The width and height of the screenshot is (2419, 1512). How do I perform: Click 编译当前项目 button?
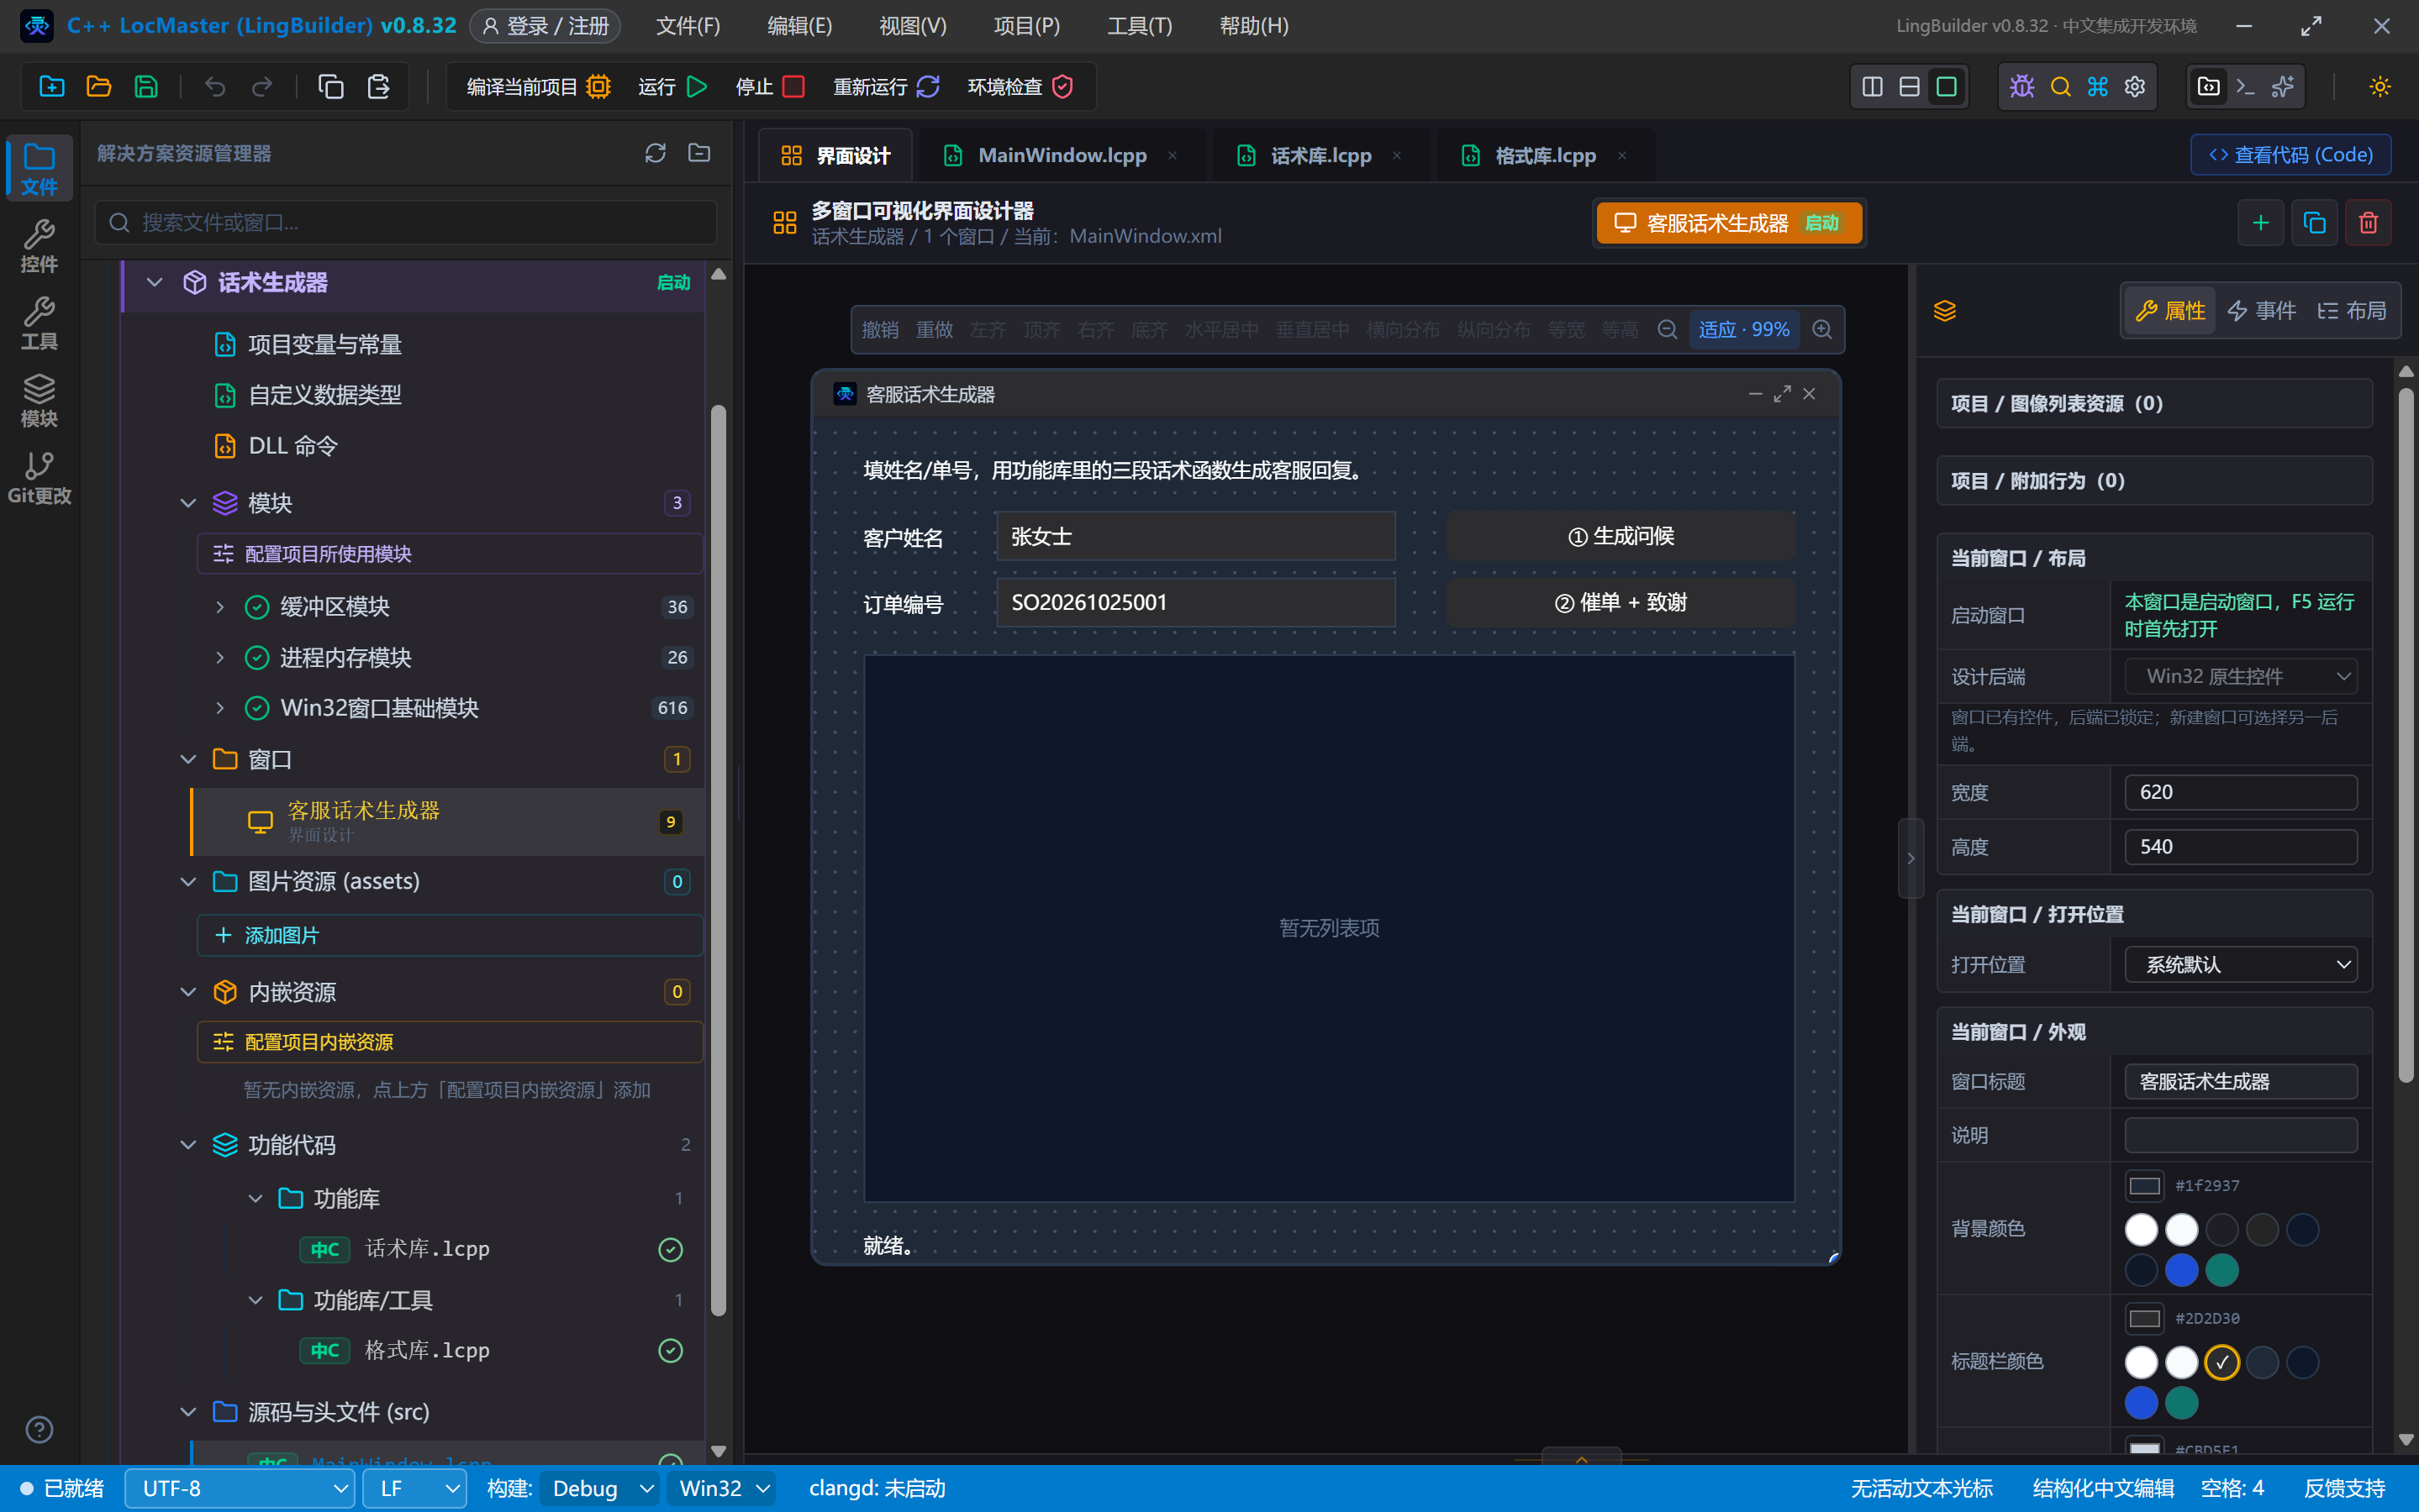[538, 87]
